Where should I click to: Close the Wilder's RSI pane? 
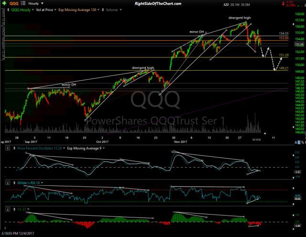(8, 183)
